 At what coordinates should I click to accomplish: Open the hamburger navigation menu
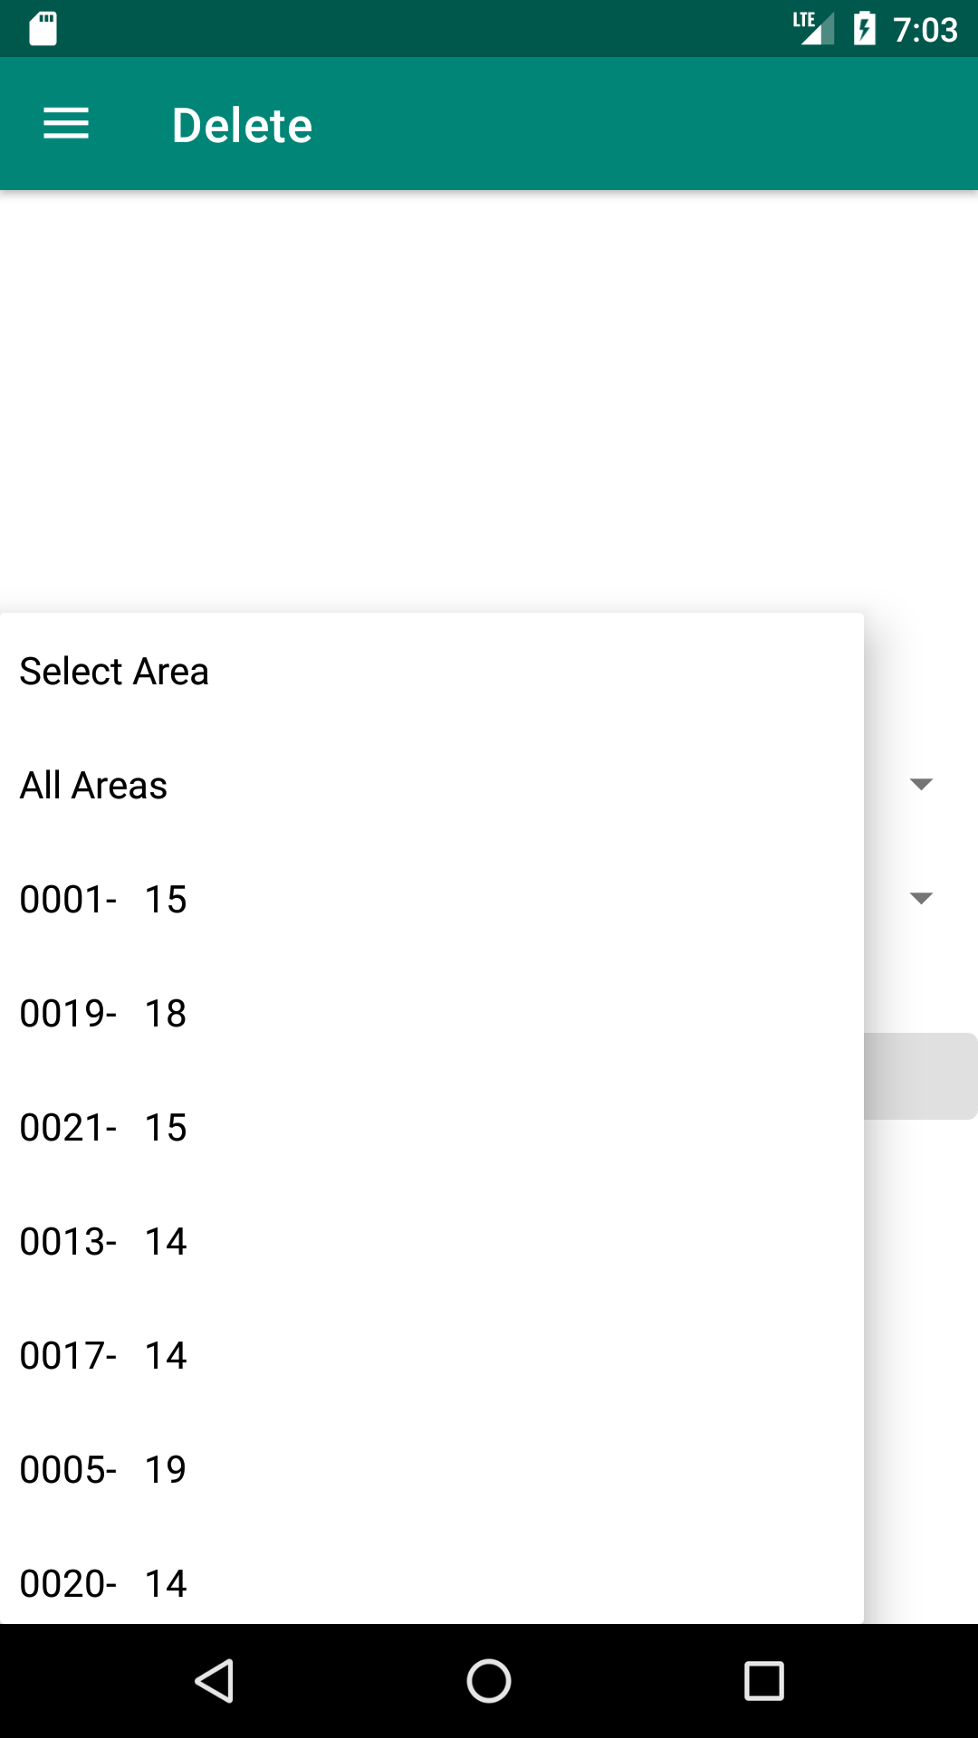click(x=66, y=124)
